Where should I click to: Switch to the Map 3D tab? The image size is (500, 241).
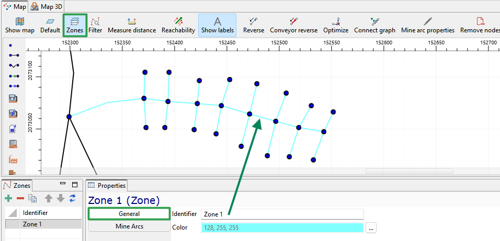point(47,7)
